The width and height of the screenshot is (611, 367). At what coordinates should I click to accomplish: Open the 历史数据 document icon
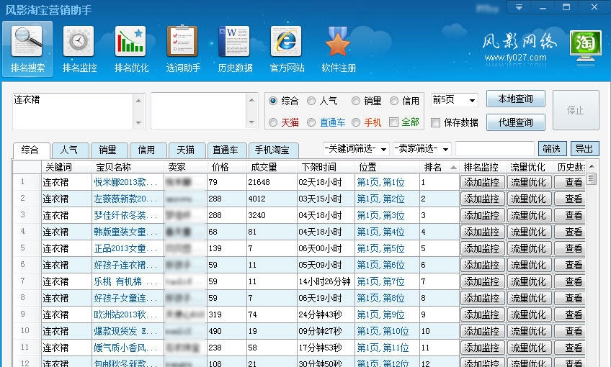[x=234, y=42]
